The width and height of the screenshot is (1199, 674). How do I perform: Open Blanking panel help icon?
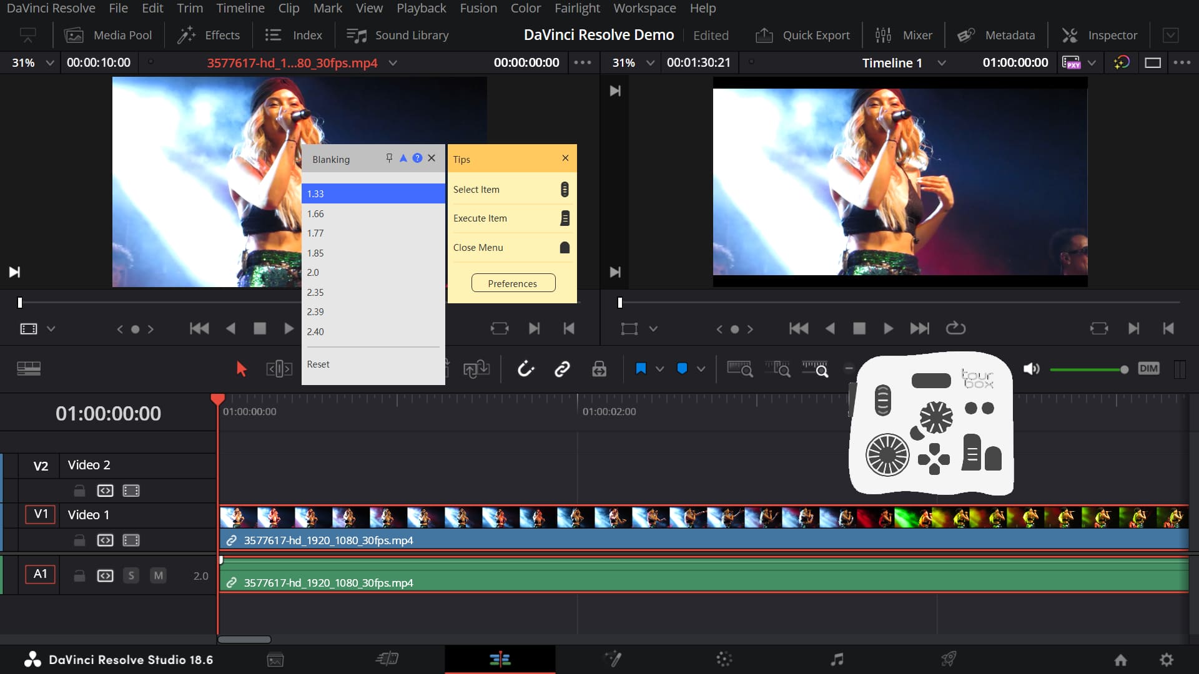[x=417, y=159]
